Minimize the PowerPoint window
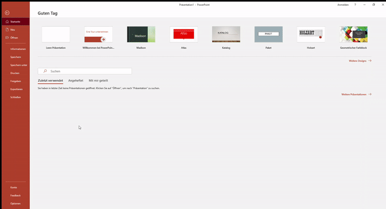 click(x=364, y=5)
